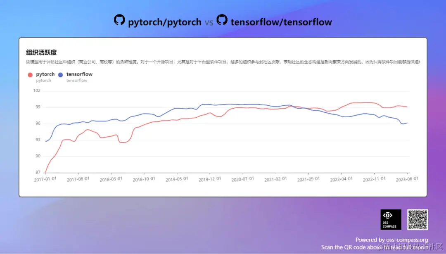The image size is (446, 254).
Task: Click the bold pytorch legend label
Action: 45,74
